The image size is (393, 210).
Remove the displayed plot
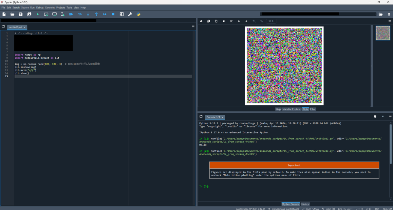(x=224, y=21)
